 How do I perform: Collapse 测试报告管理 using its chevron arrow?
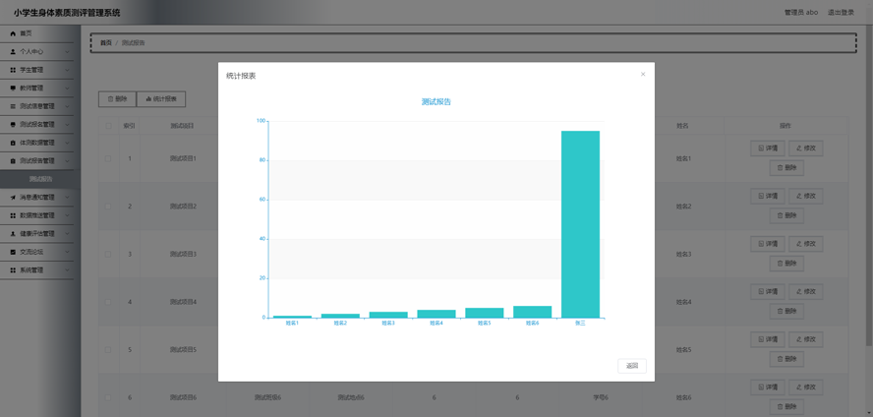click(x=68, y=161)
